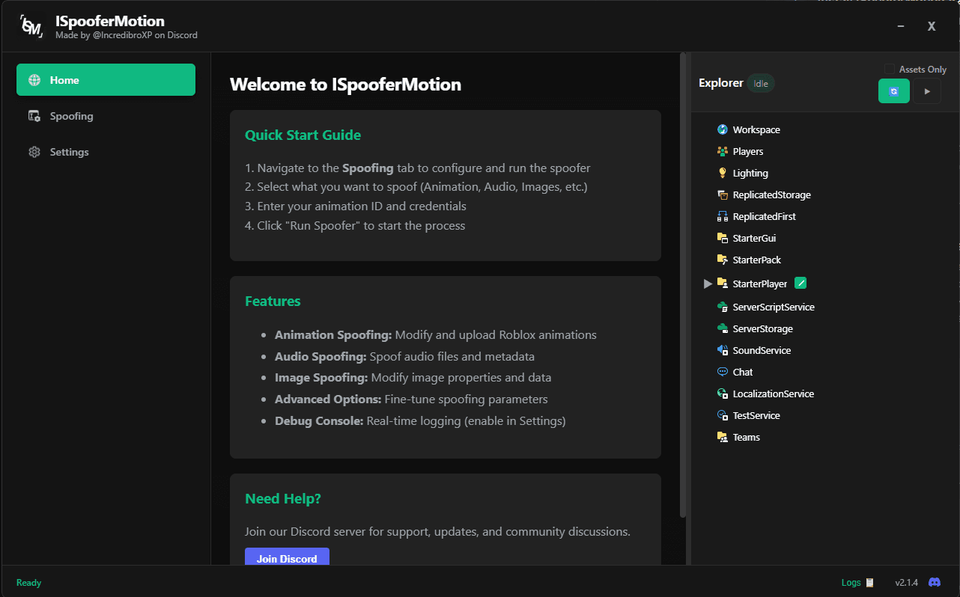Screen dimensions: 960x597
Task: Expand the StarterPlayer tree node
Action: coord(708,283)
